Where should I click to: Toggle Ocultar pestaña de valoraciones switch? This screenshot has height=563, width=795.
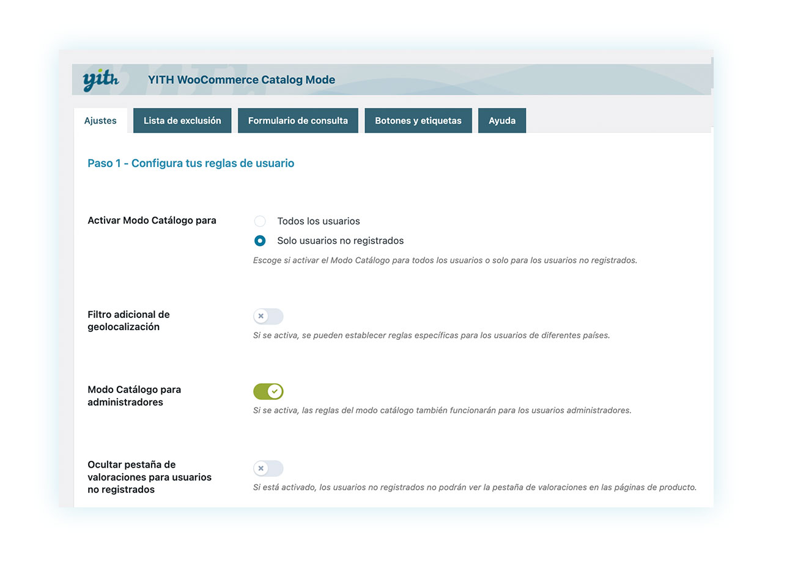(268, 468)
